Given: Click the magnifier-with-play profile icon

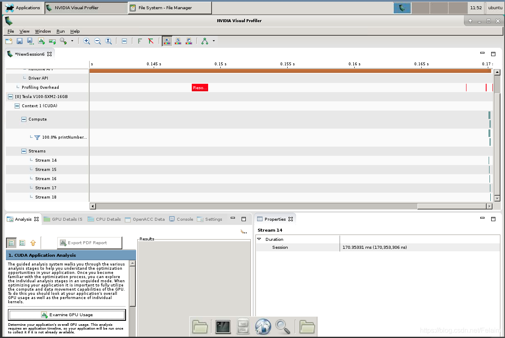Looking at the screenshot, I should [x=63, y=41].
